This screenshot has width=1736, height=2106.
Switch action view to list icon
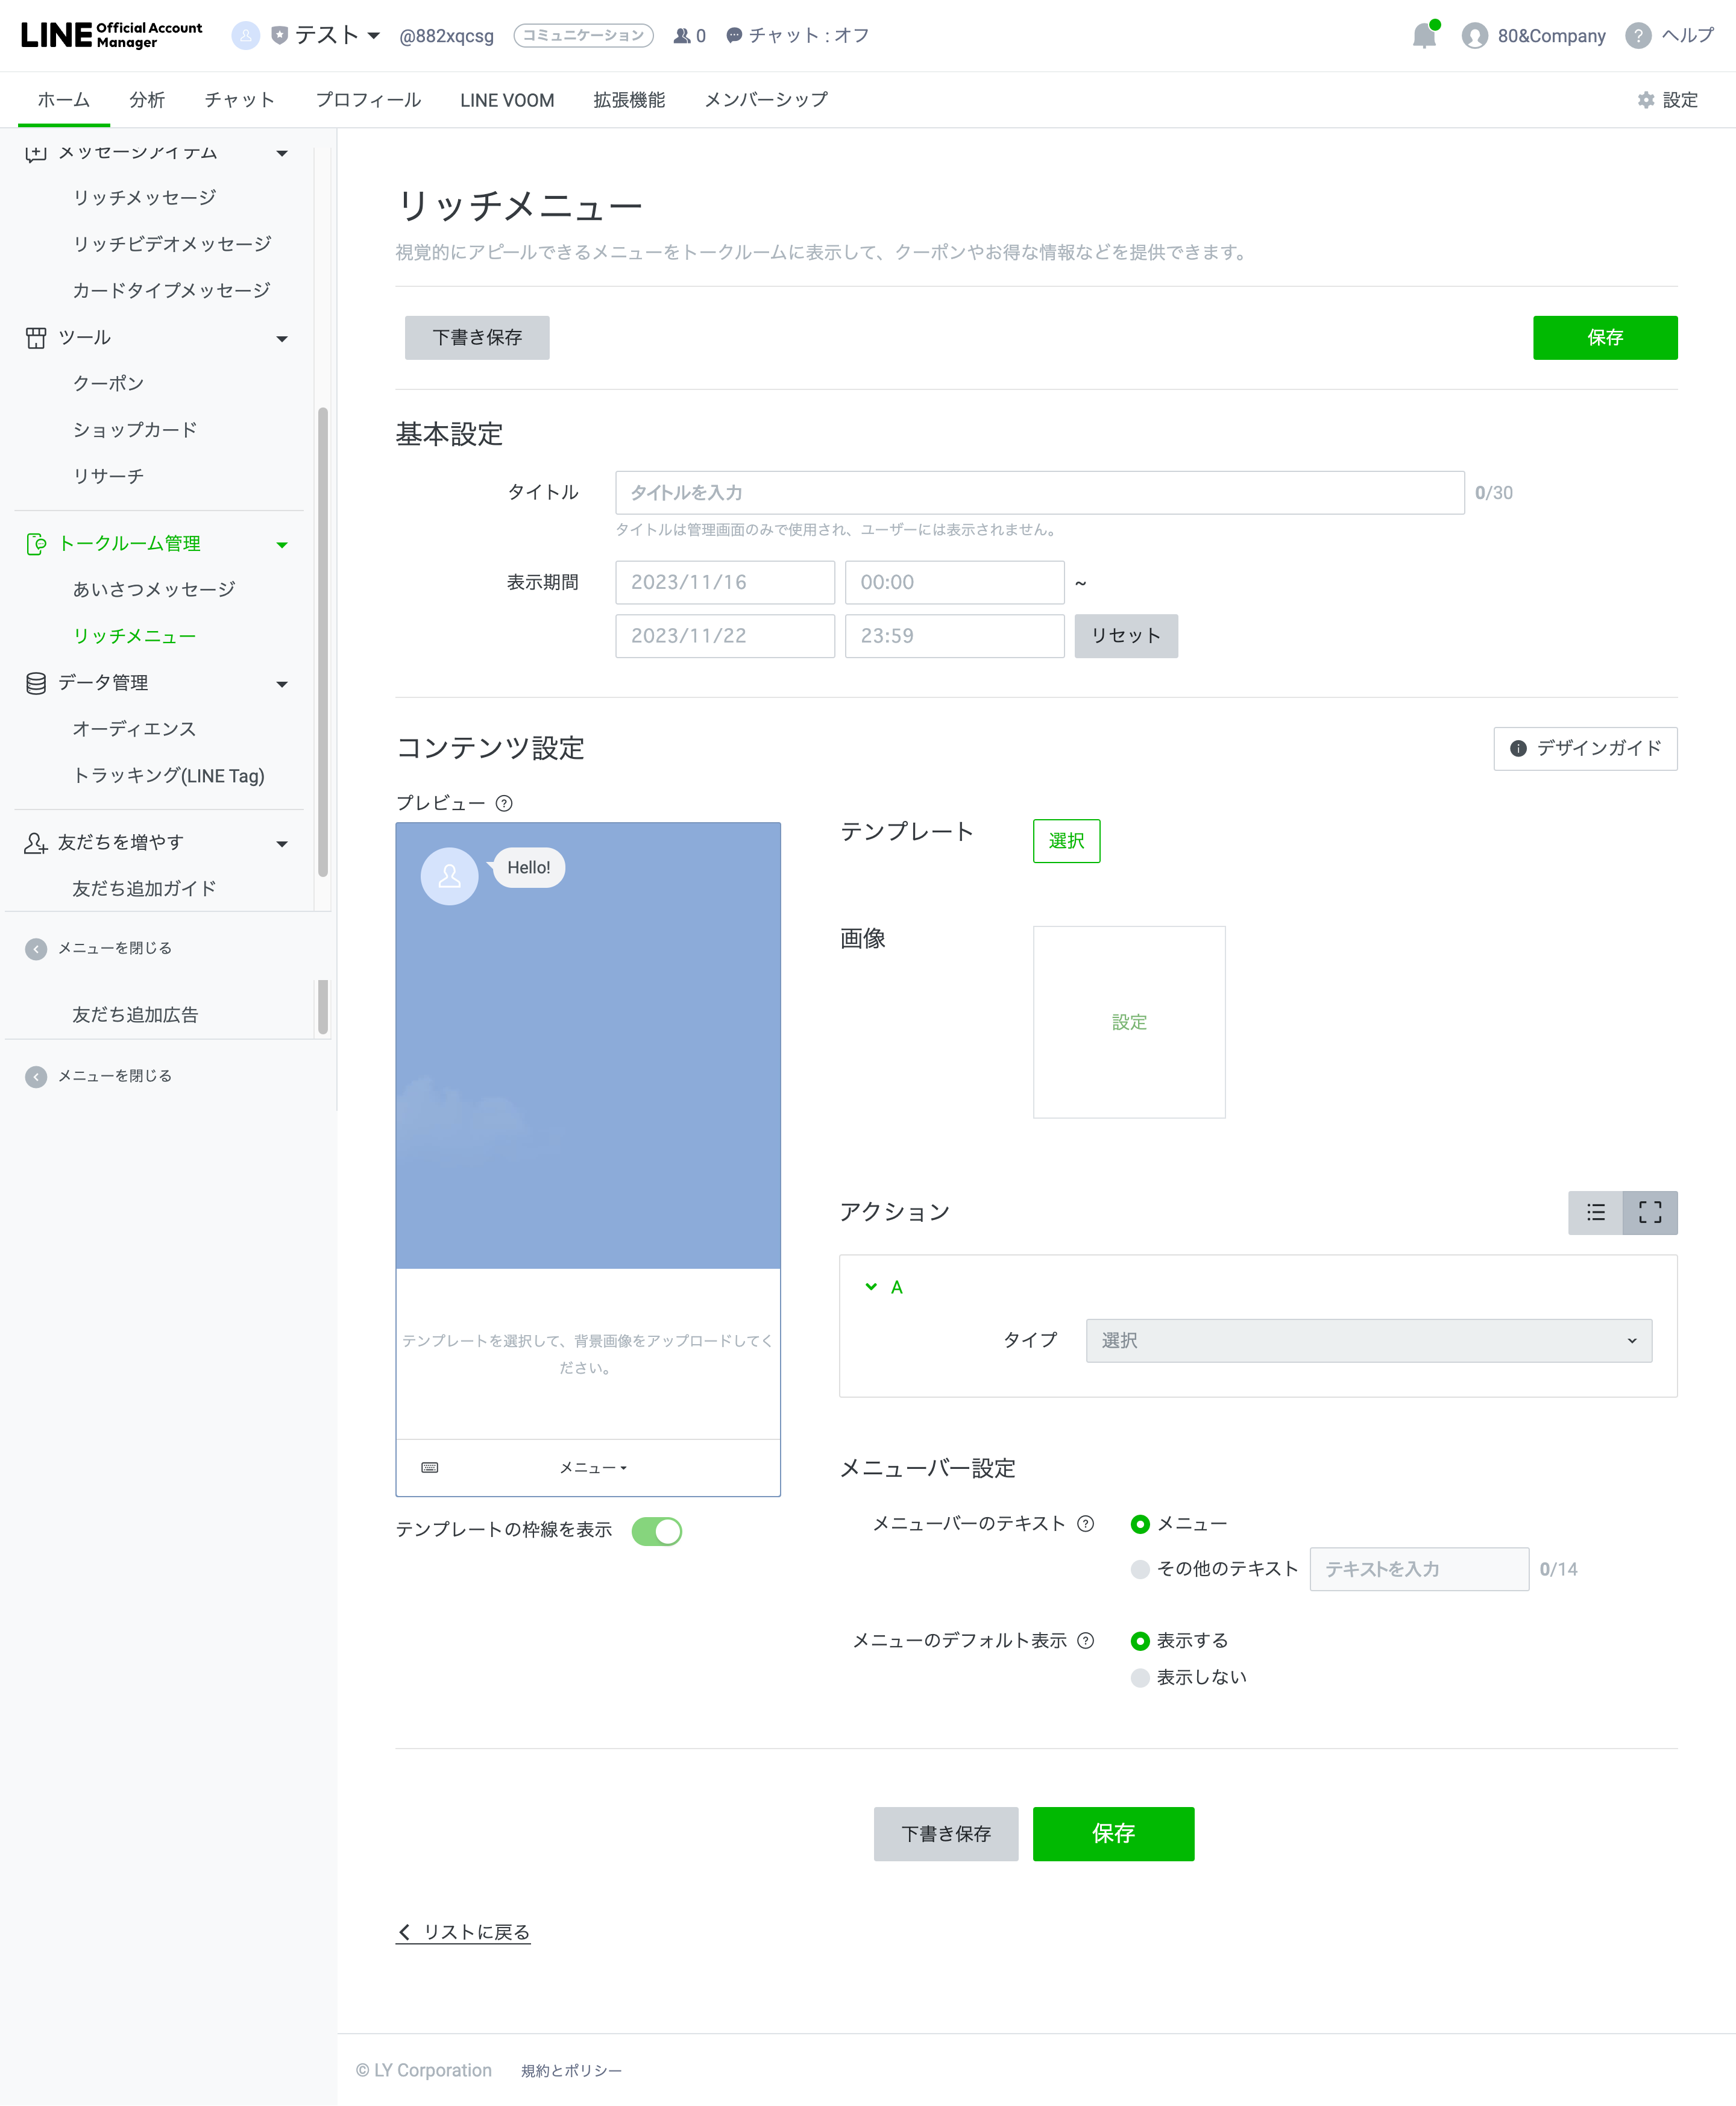1595,1212
